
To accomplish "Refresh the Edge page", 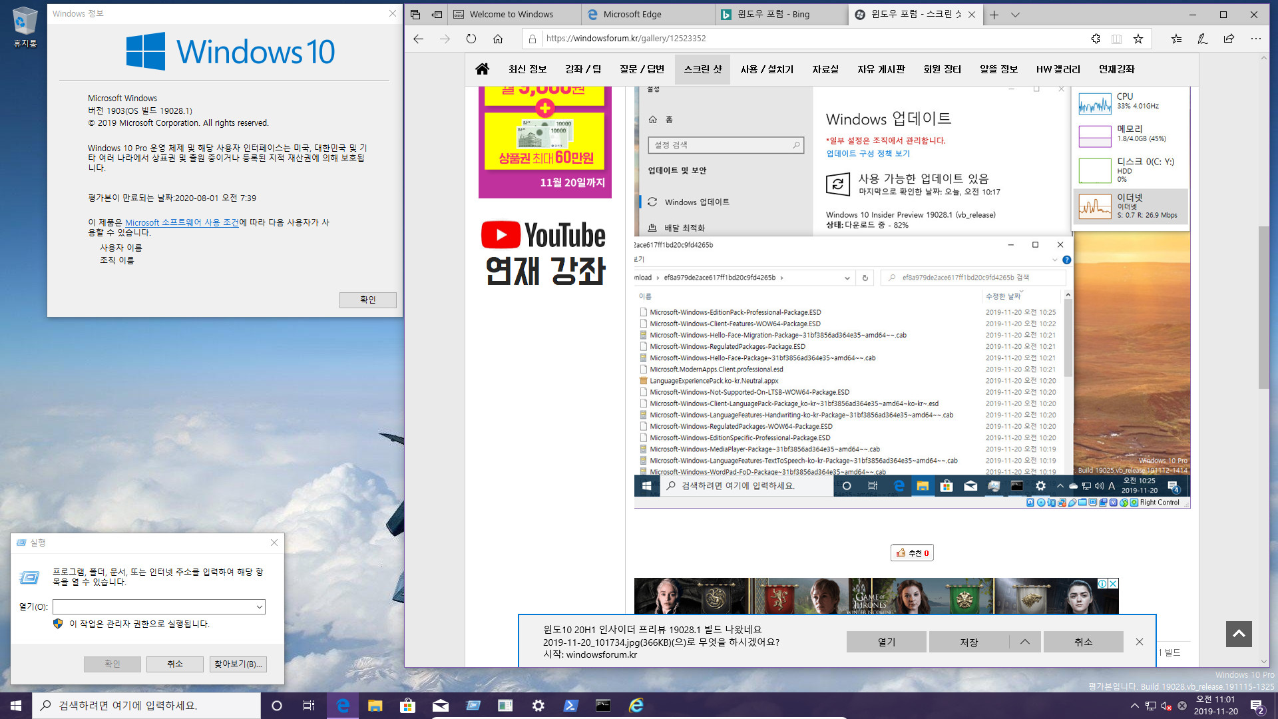I will click(x=471, y=39).
